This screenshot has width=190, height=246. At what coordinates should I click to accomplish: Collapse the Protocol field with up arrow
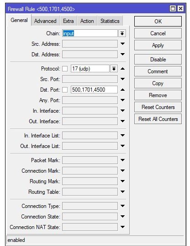click(x=122, y=69)
